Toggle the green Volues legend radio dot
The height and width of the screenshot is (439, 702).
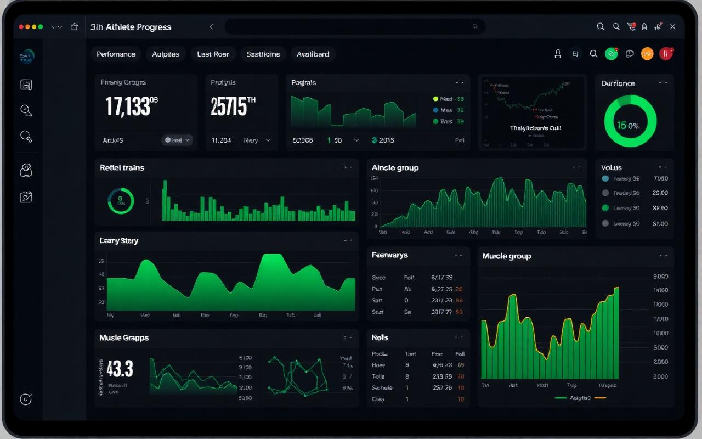coord(605,208)
